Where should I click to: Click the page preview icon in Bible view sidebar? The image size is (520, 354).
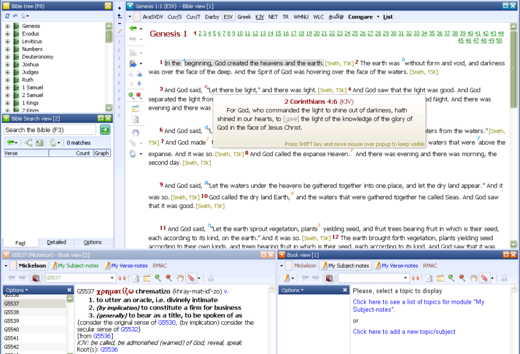click(x=136, y=119)
